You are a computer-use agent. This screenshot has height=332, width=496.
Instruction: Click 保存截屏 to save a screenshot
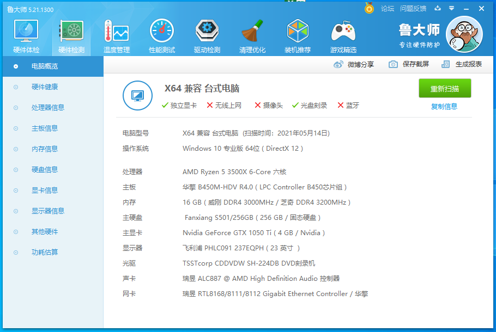[x=409, y=64]
